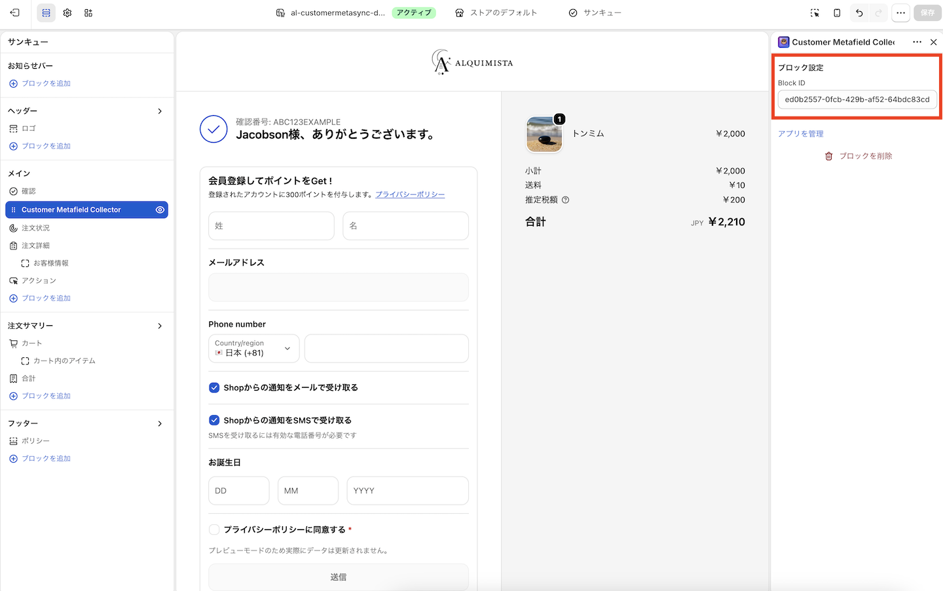
Task: Open サンキュー page selector
Action: tap(595, 12)
